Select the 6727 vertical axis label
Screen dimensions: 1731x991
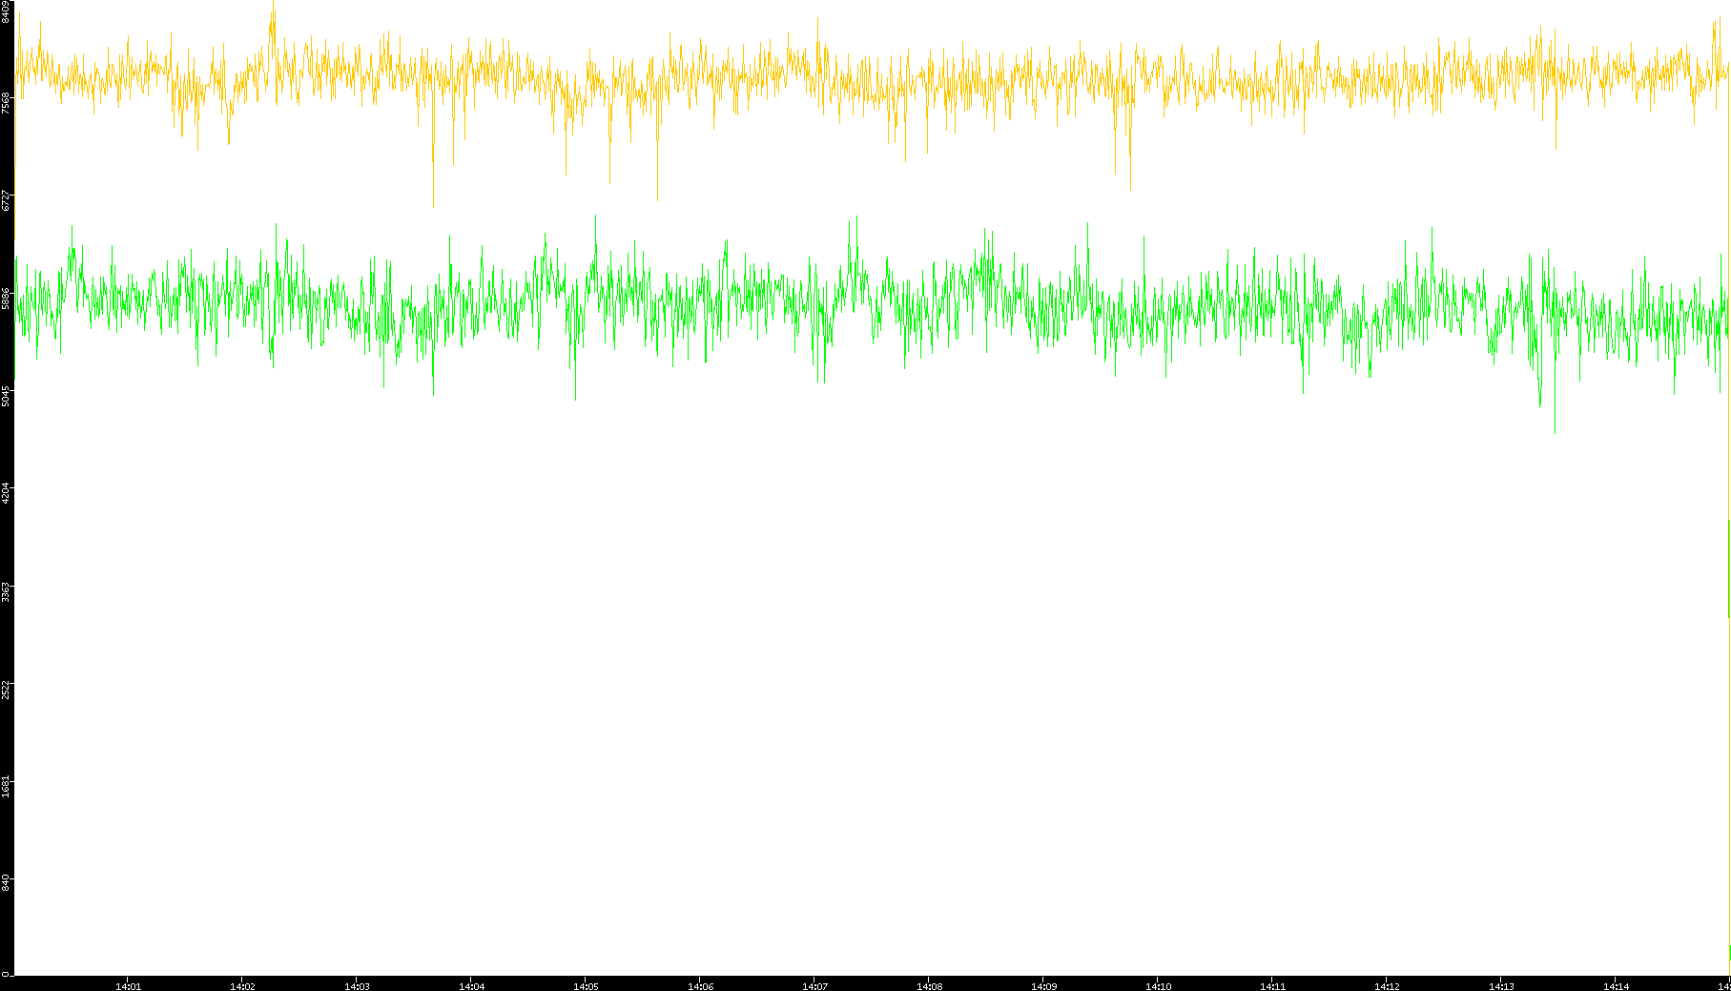pos(6,200)
